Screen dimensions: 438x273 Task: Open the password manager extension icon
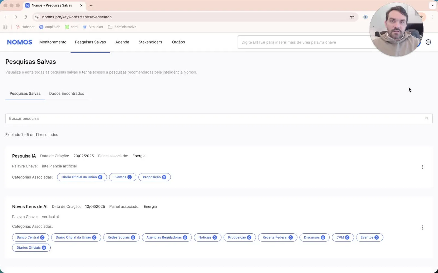click(365, 17)
